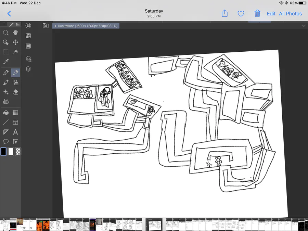The image size is (308, 231).
Task: Tap the Saturday 2:00 PM title
Action: click(x=154, y=13)
